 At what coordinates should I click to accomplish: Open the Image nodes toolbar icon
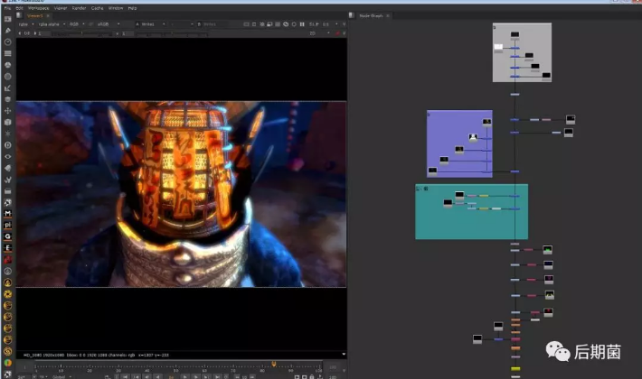[x=8, y=19]
